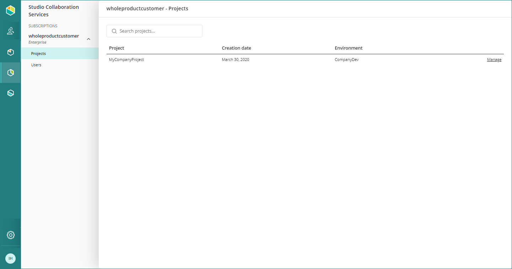Click the Creation date column header
This screenshot has height=269, width=512.
click(236, 48)
